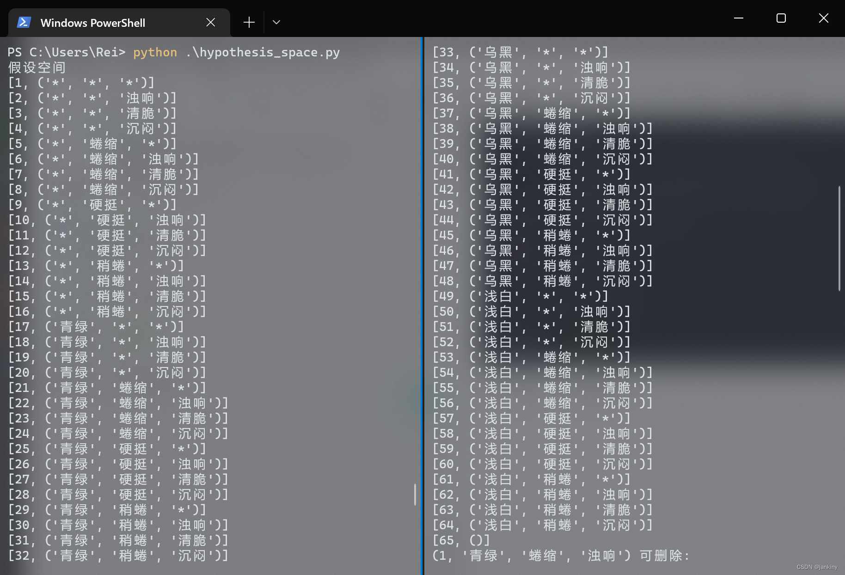Click the right pane scrollbar thumb

coord(839,239)
